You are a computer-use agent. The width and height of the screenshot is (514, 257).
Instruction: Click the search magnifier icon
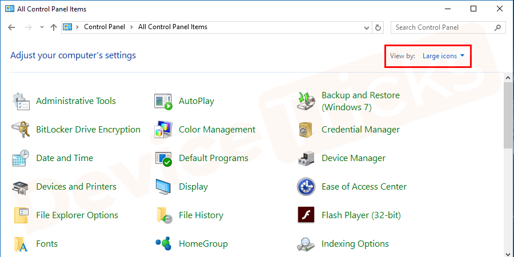click(497, 27)
